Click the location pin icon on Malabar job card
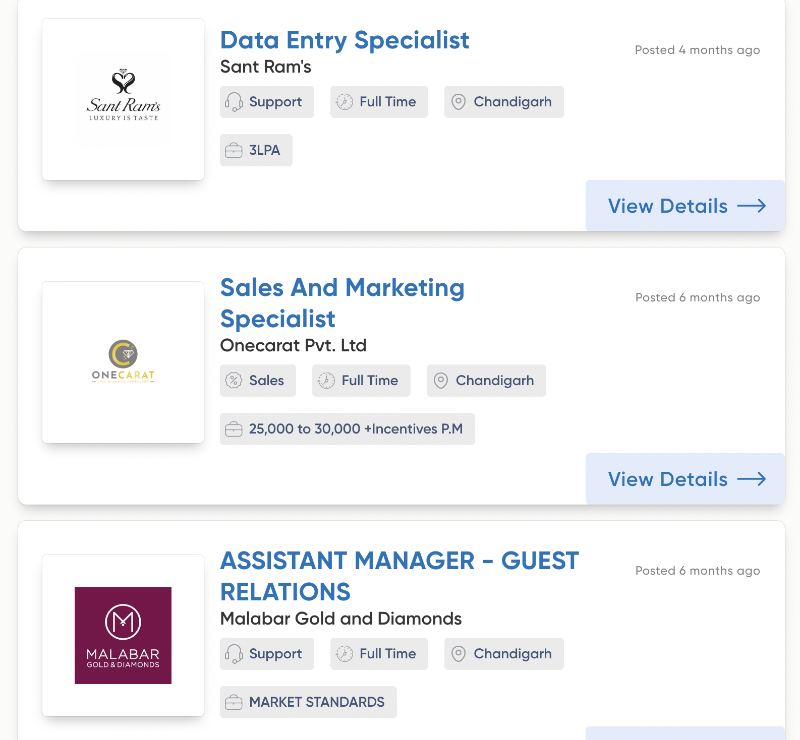The height and width of the screenshot is (740, 800). (x=459, y=654)
